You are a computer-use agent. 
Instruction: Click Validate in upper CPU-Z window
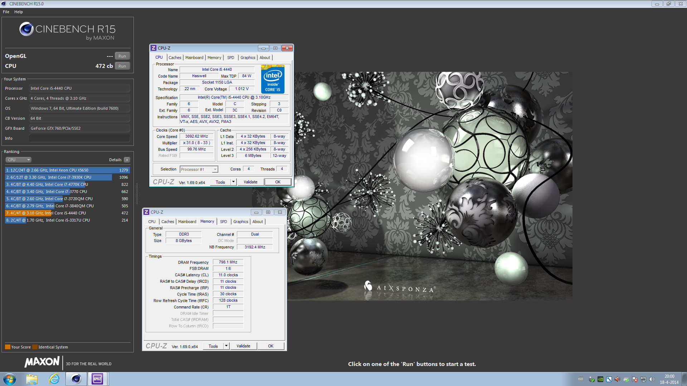tap(250, 182)
